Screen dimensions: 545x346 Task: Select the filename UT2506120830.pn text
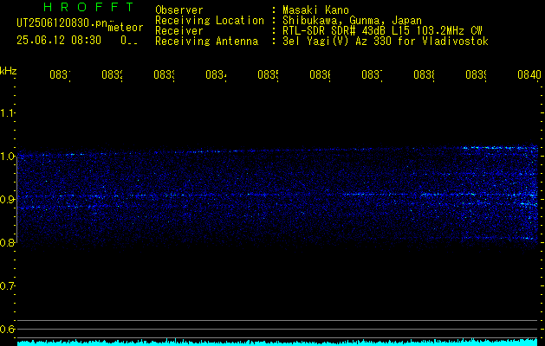(x=62, y=23)
